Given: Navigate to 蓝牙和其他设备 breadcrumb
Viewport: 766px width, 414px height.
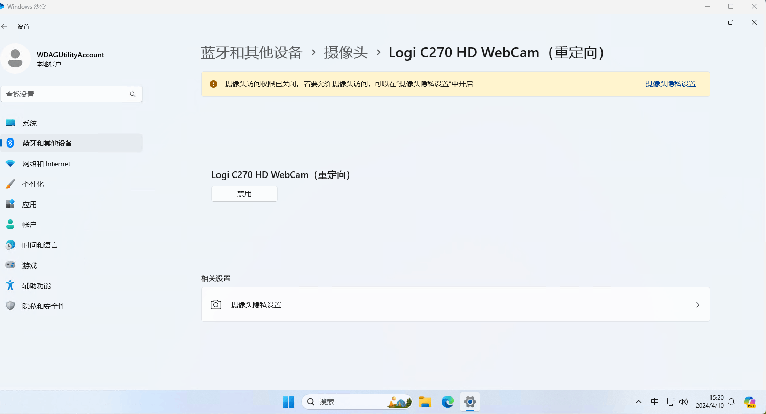Looking at the screenshot, I should click(252, 52).
